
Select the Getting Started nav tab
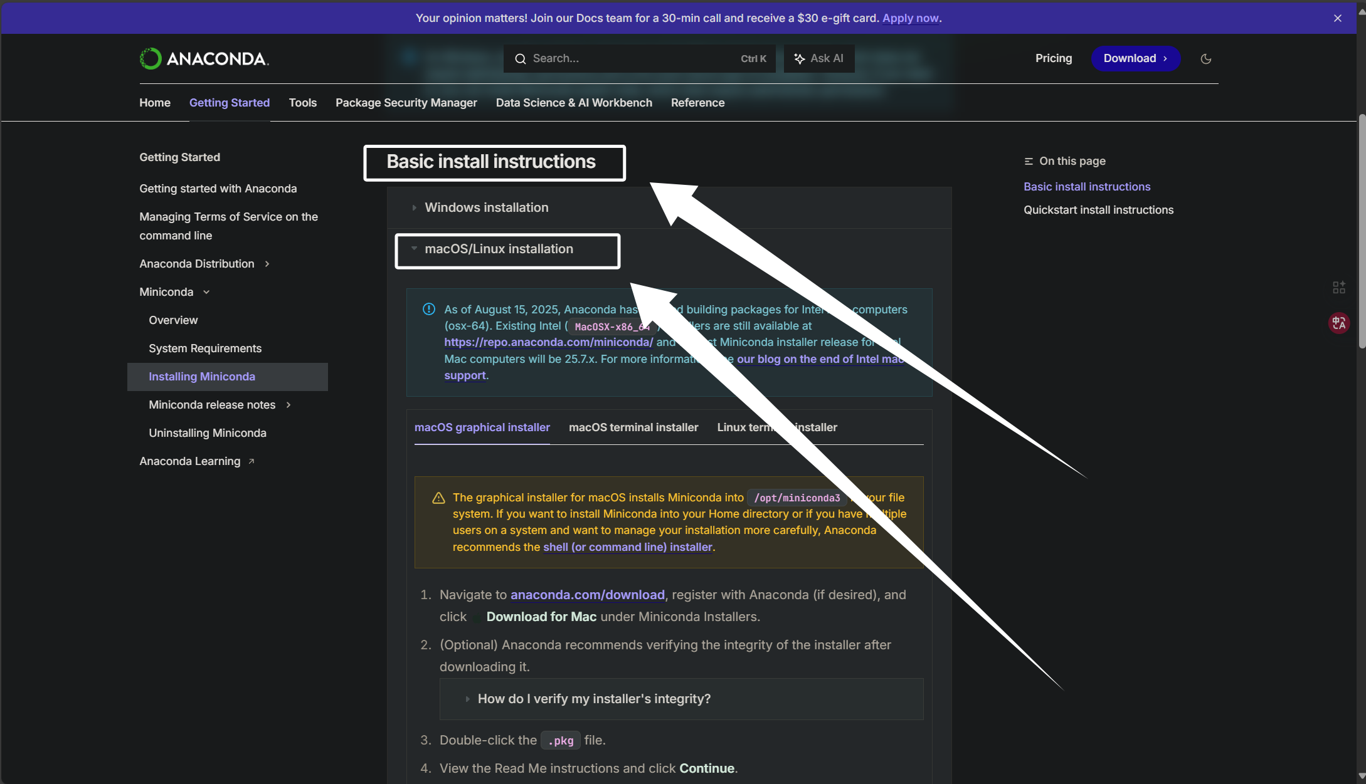coord(230,103)
